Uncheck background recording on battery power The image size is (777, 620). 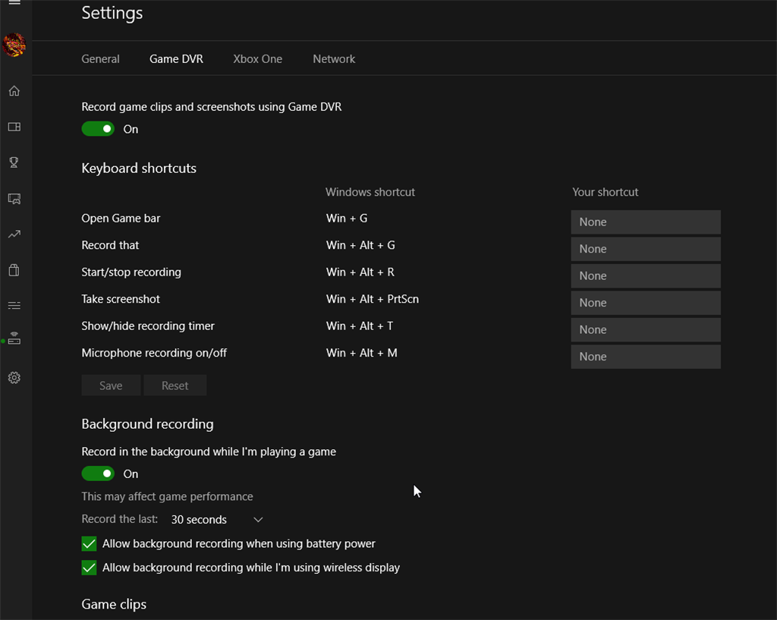pos(90,543)
